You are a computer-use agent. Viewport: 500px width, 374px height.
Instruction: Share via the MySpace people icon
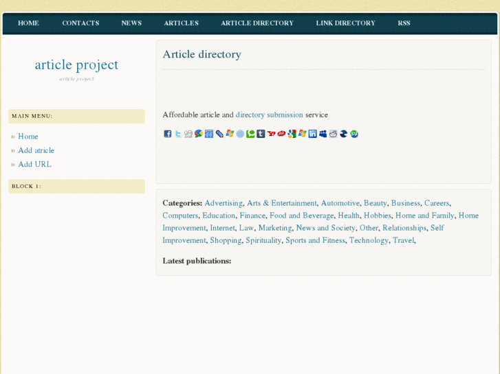click(x=323, y=134)
